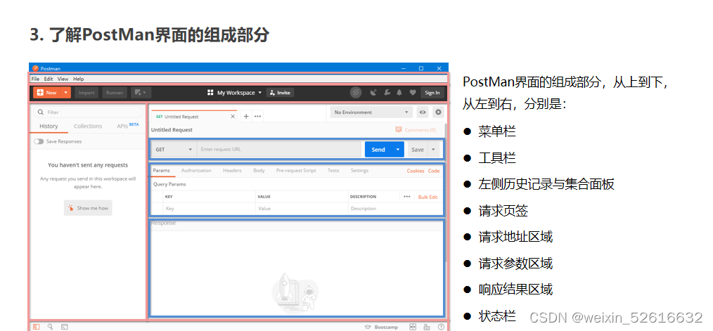Click the Comments (0) icon
The height and width of the screenshot is (331, 713).
click(399, 129)
